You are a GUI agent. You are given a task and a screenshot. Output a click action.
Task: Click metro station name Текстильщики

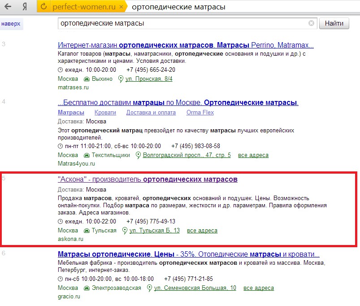tap(111, 155)
